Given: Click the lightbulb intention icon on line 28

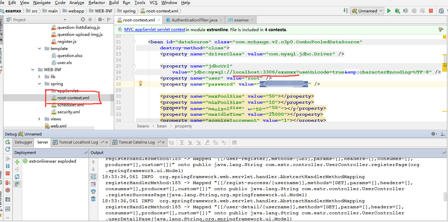Looking at the screenshot, I should pyautogui.click(x=141, y=84).
